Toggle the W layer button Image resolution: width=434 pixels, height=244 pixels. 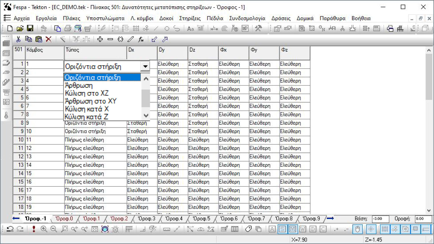coord(303,229)
